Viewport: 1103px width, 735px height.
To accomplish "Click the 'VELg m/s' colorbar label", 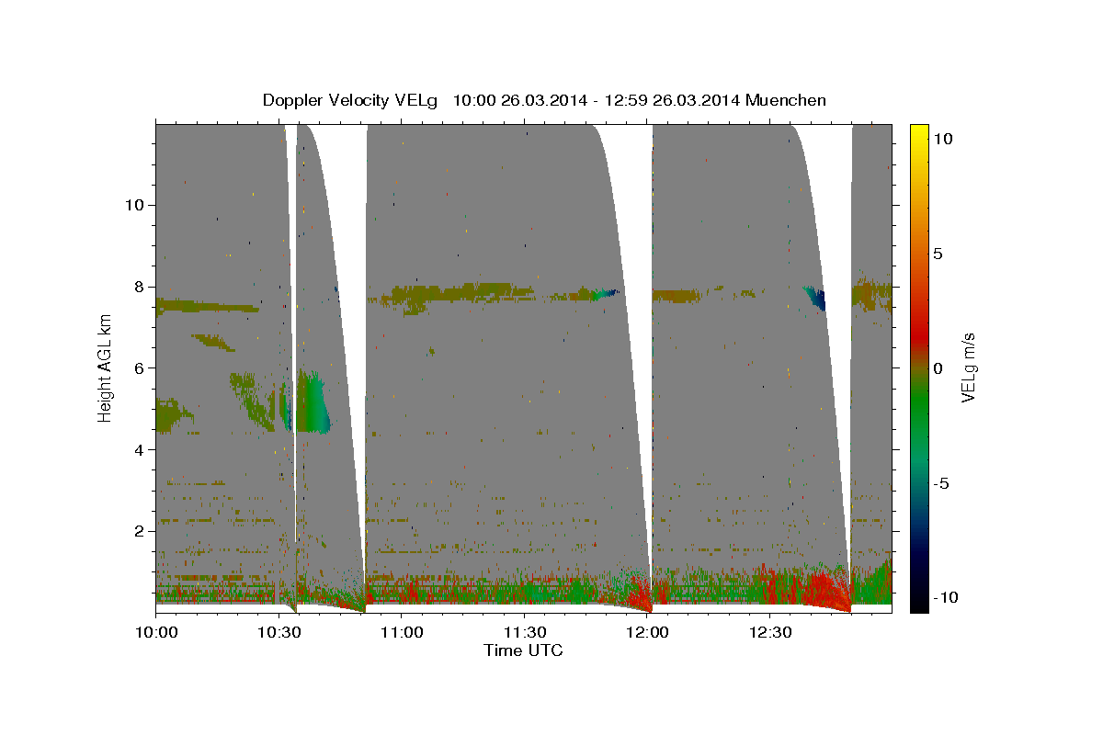I will coord(968,367).
